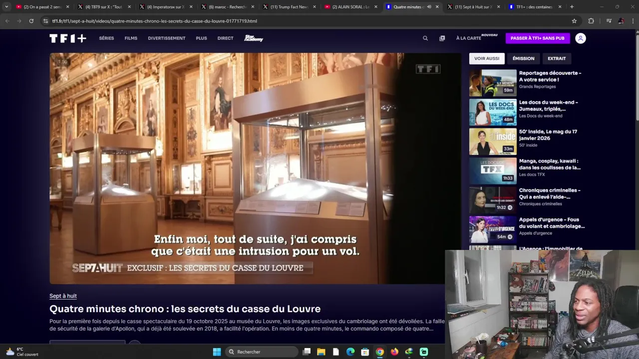Open the À LA CARTE section
The width and height of the screenshot is (639, 359).
(469, 38)
